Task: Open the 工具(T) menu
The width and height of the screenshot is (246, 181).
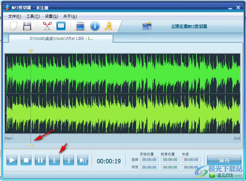Action: (33, 16)
